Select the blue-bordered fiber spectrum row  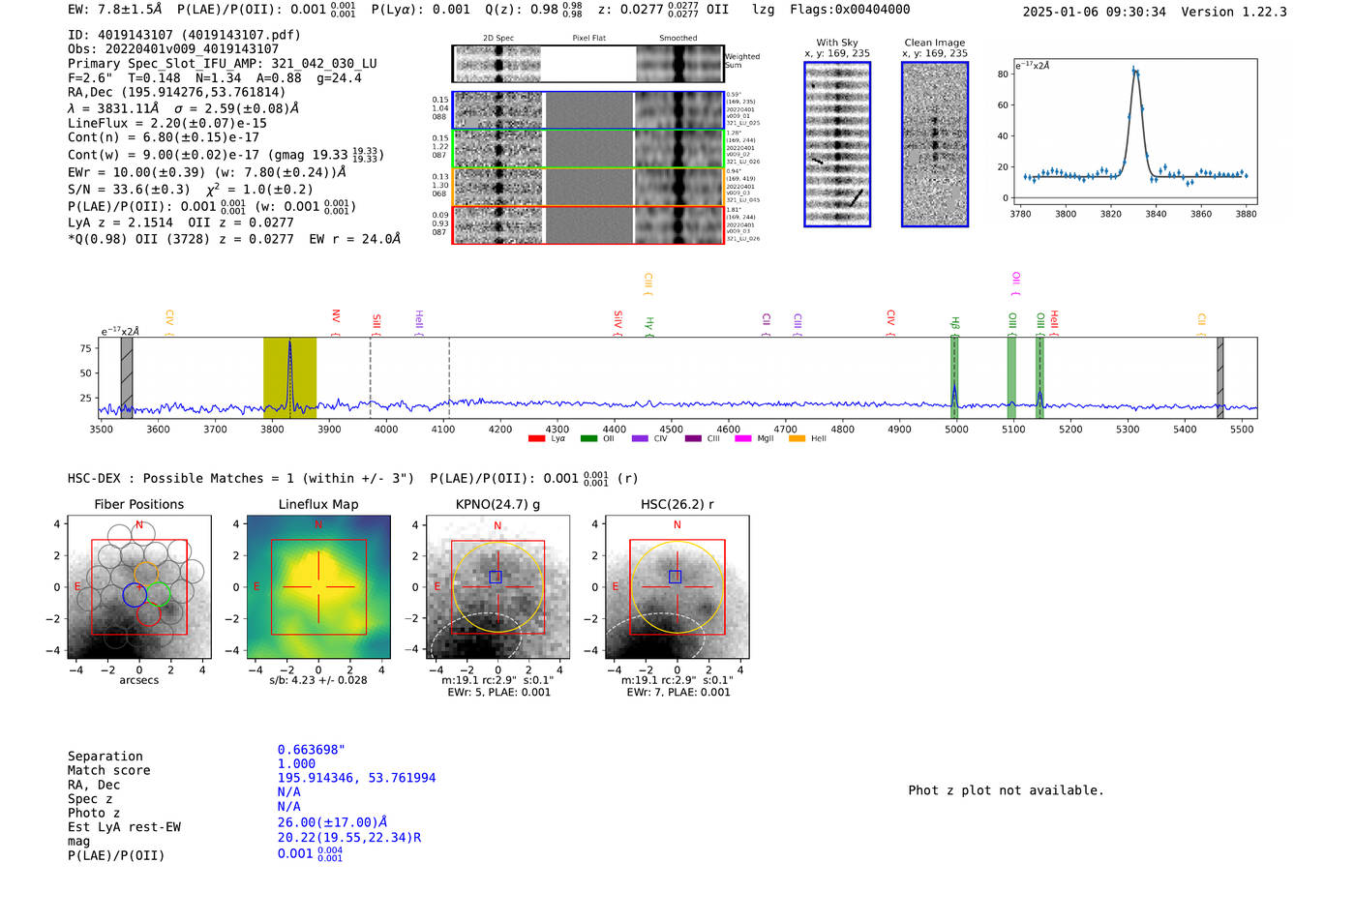pos(587,110)
